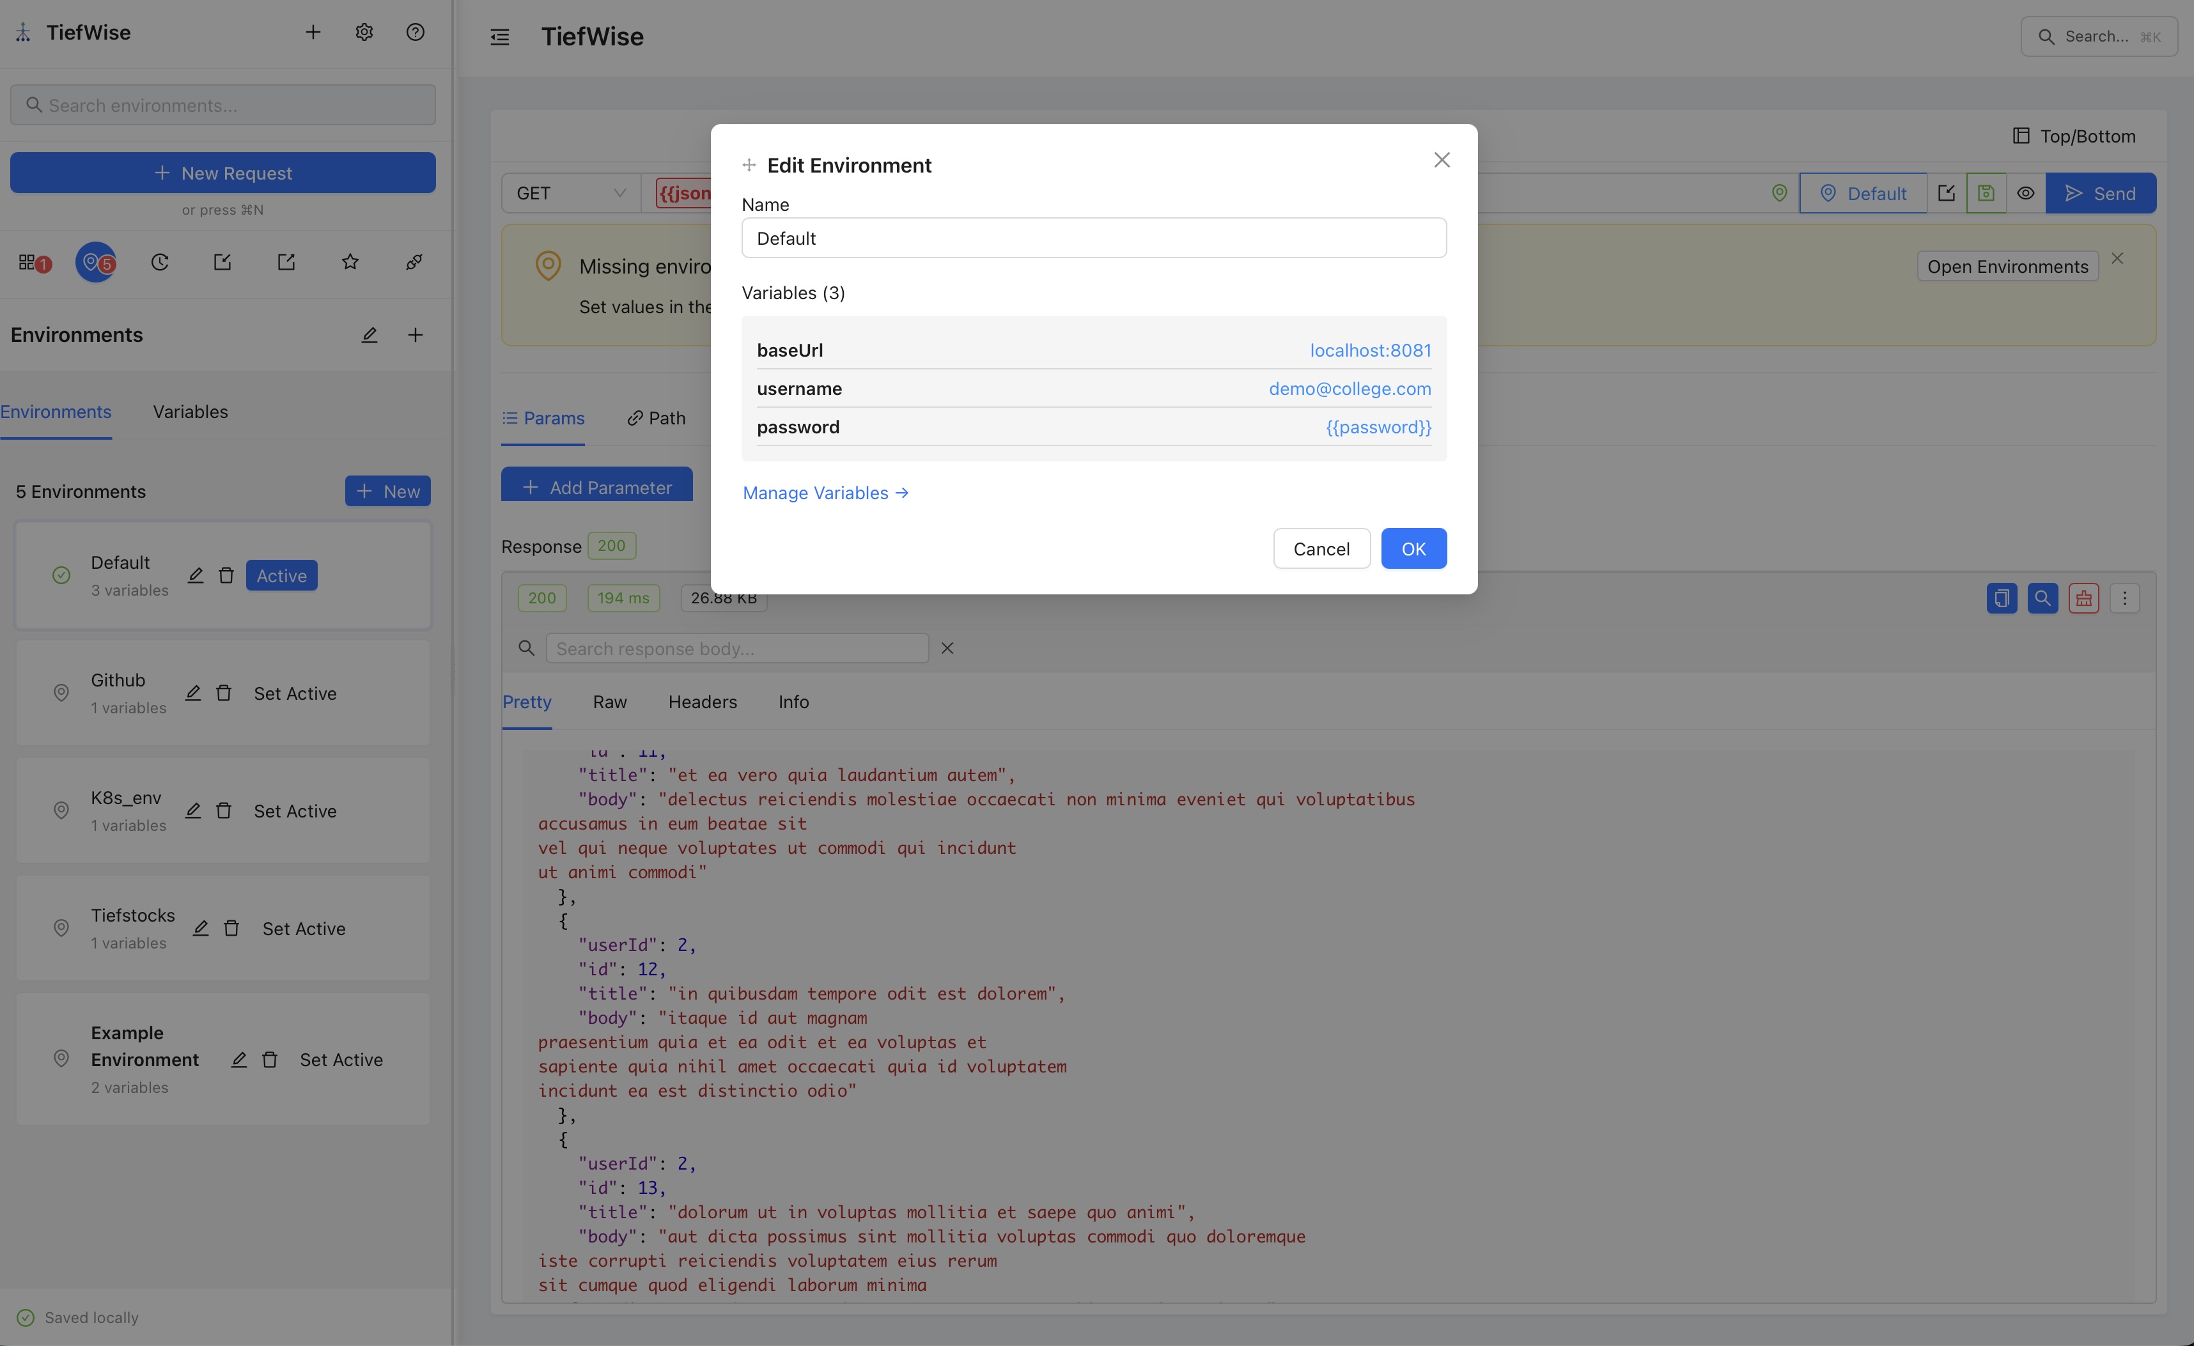This screenshot has width=2194, height=1346.
Task: Set K8s_env environment active
Action: [295, 812]
